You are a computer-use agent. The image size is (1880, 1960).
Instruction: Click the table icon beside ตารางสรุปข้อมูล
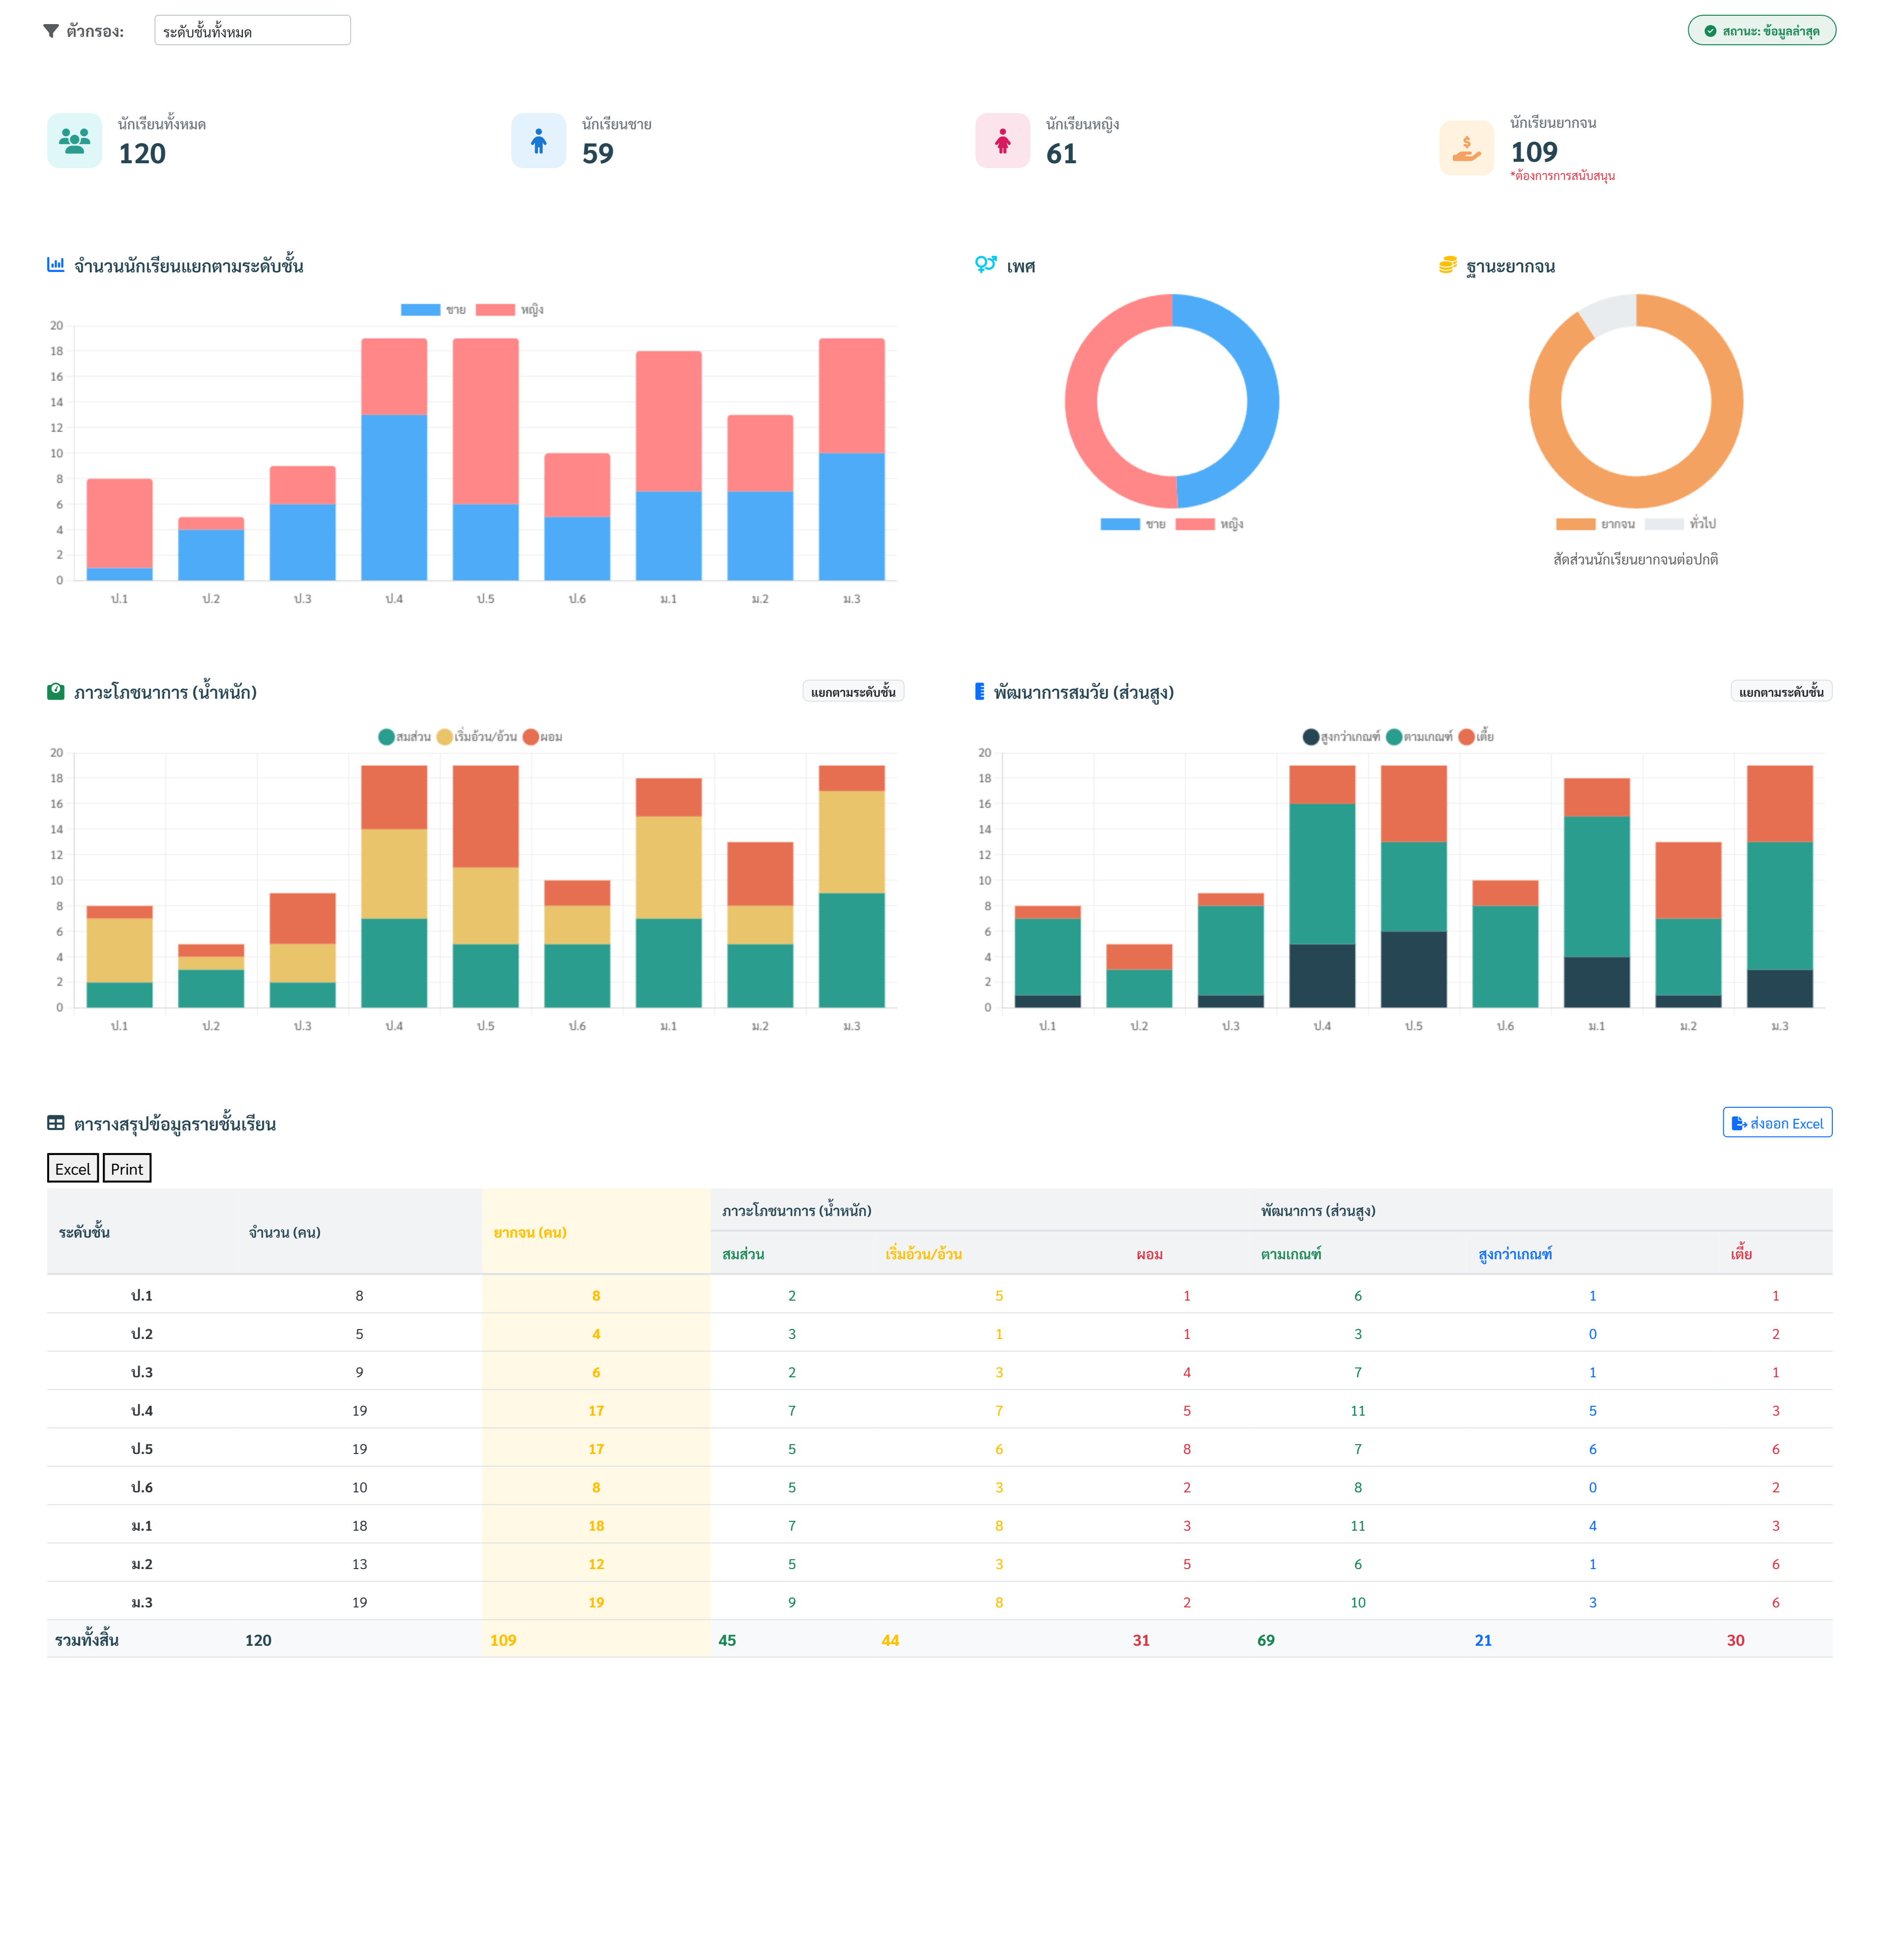pos(56,1123)
